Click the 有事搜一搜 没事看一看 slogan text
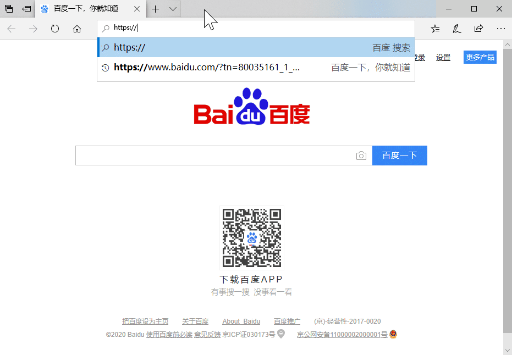Viewport: 512px width, 355px height. (251, 292)
